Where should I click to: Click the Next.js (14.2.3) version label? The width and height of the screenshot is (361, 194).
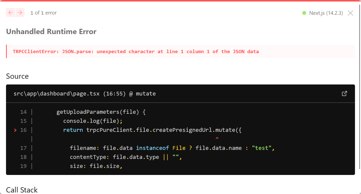coord(326,13)
